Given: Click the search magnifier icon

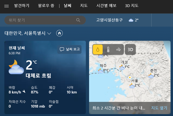Looking at the screenshot, I should coord(78,20).
